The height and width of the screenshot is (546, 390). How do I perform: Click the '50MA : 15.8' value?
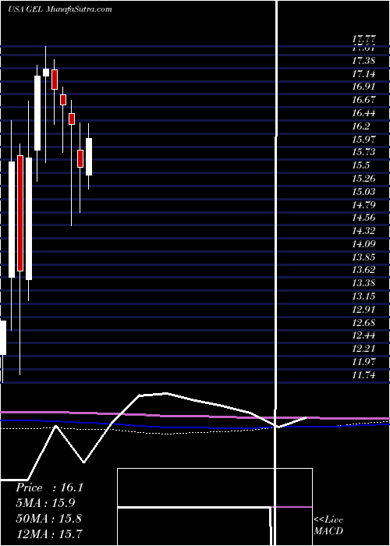pos(48,519)
